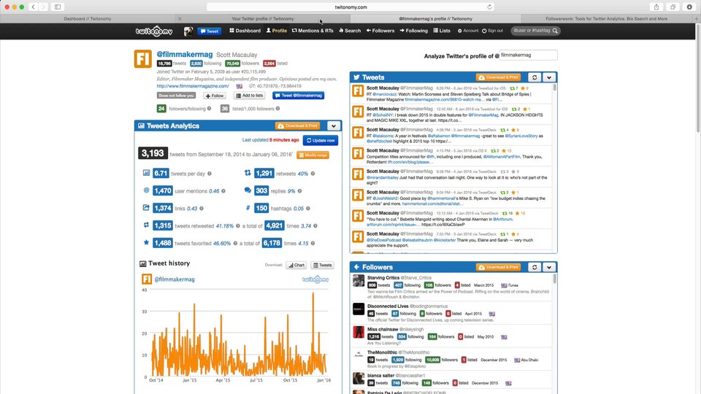Click the Chart download button

pos(296,266)
